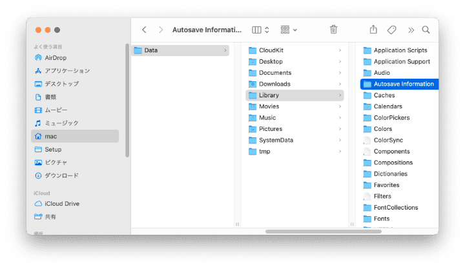Select iCloud Drive in sidebar
This screenshot has height=269, width=465.
coord(61,203)
